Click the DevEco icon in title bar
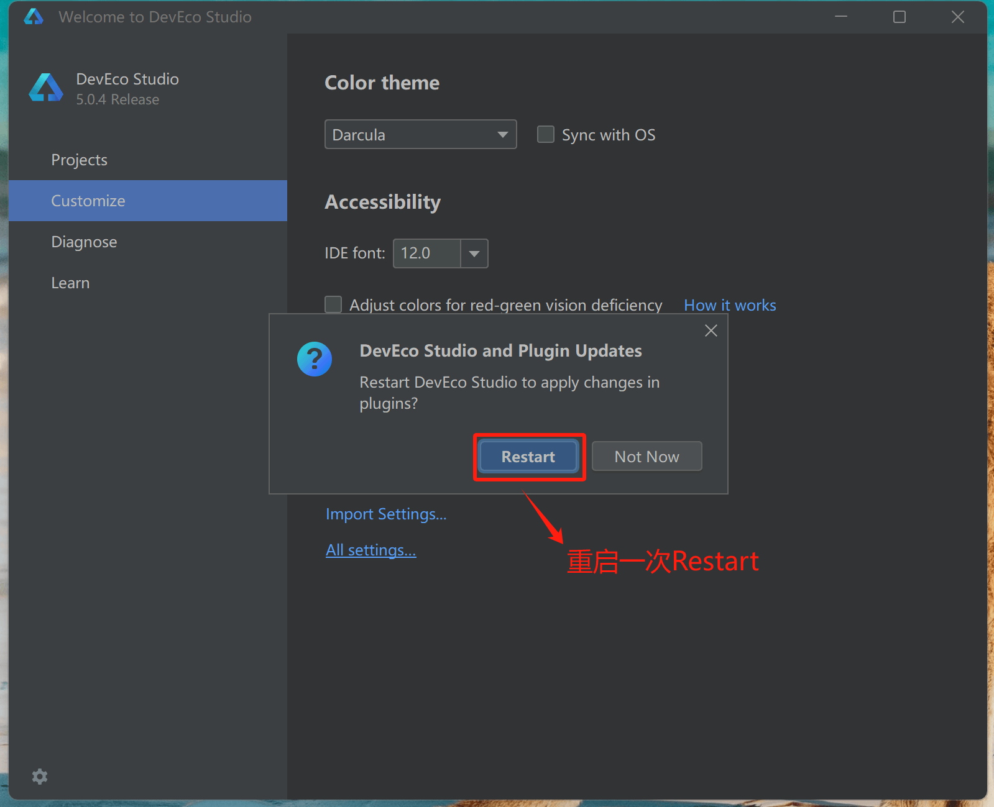The image size is (994, 807). 34,17
